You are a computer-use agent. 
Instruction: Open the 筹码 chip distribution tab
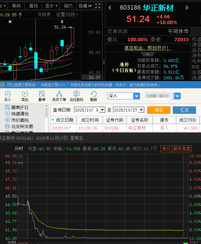(16, 6)
